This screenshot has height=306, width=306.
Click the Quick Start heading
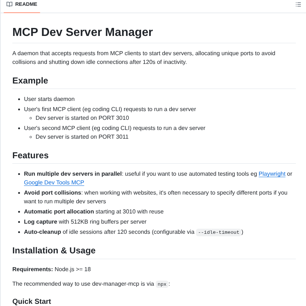point(32,302)
